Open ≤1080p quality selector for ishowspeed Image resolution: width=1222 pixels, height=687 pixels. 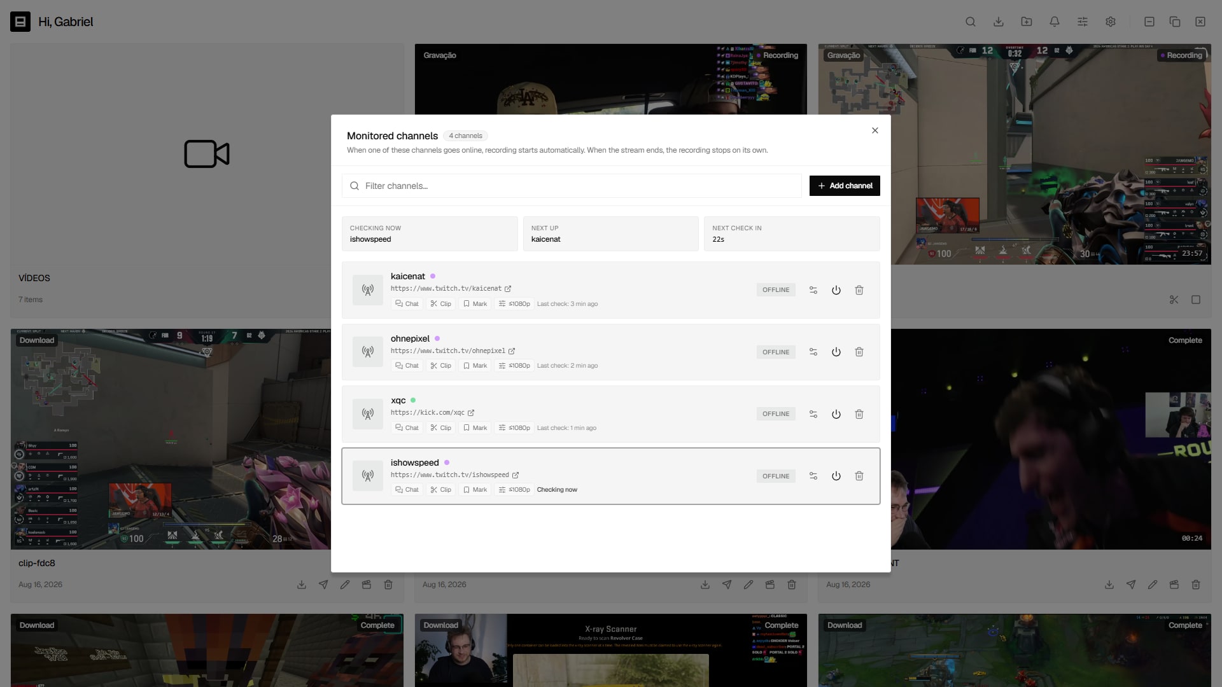pyautogui.click(x=514, y=490)
